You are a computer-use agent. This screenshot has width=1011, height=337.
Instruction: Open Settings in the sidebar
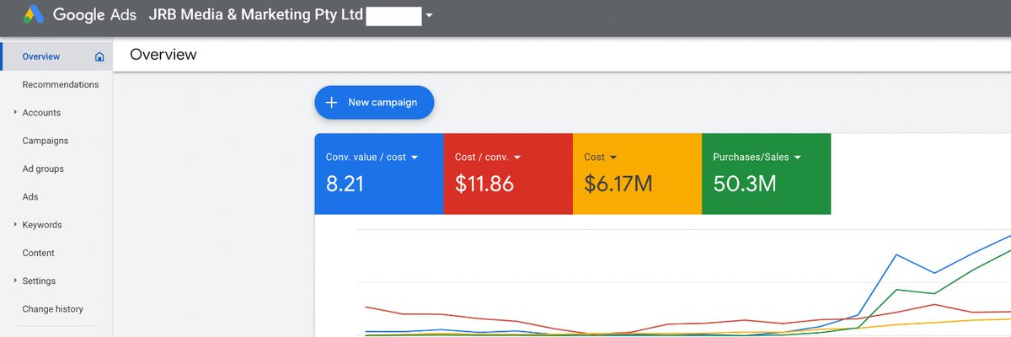click(x=39, y=281)
